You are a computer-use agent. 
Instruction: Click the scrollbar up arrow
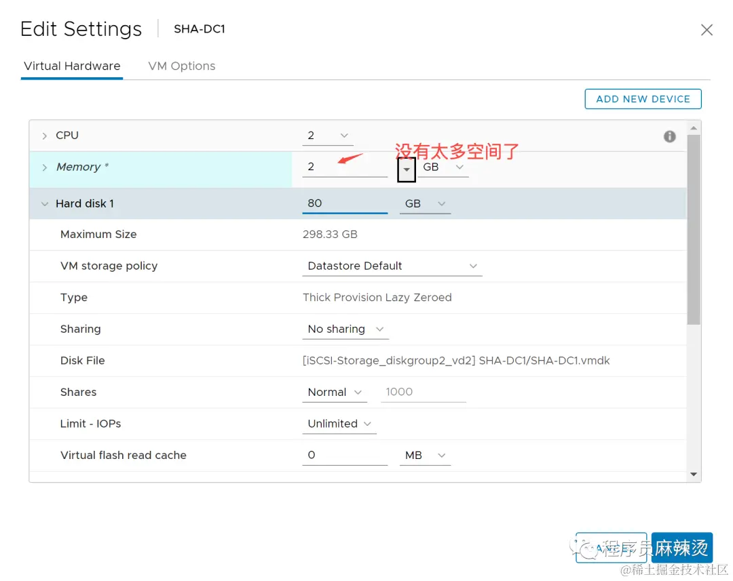pyautogui.click(x=694, y=127)
